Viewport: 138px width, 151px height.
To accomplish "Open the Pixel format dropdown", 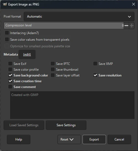I will [79, 17].
